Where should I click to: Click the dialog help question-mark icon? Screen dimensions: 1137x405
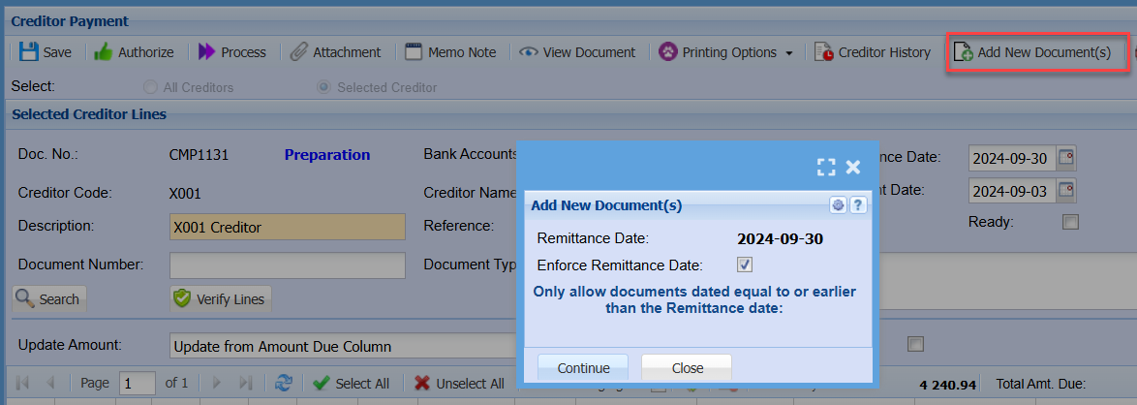(858, 205)
